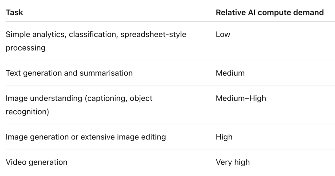This screenshot has height=176, width=335.
Task: Click the "Task" column header
Action: coord(14,12)
